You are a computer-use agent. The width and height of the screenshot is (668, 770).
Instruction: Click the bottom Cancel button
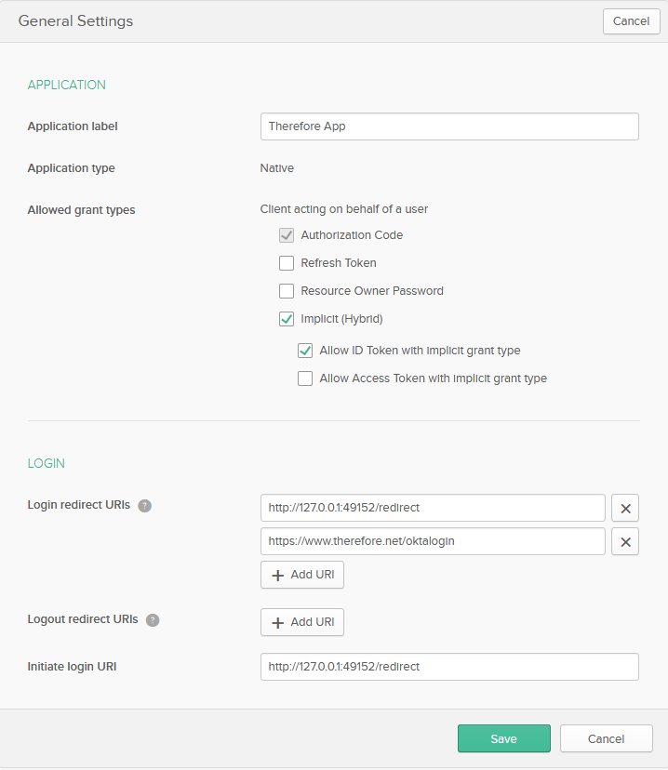point(606,738)
